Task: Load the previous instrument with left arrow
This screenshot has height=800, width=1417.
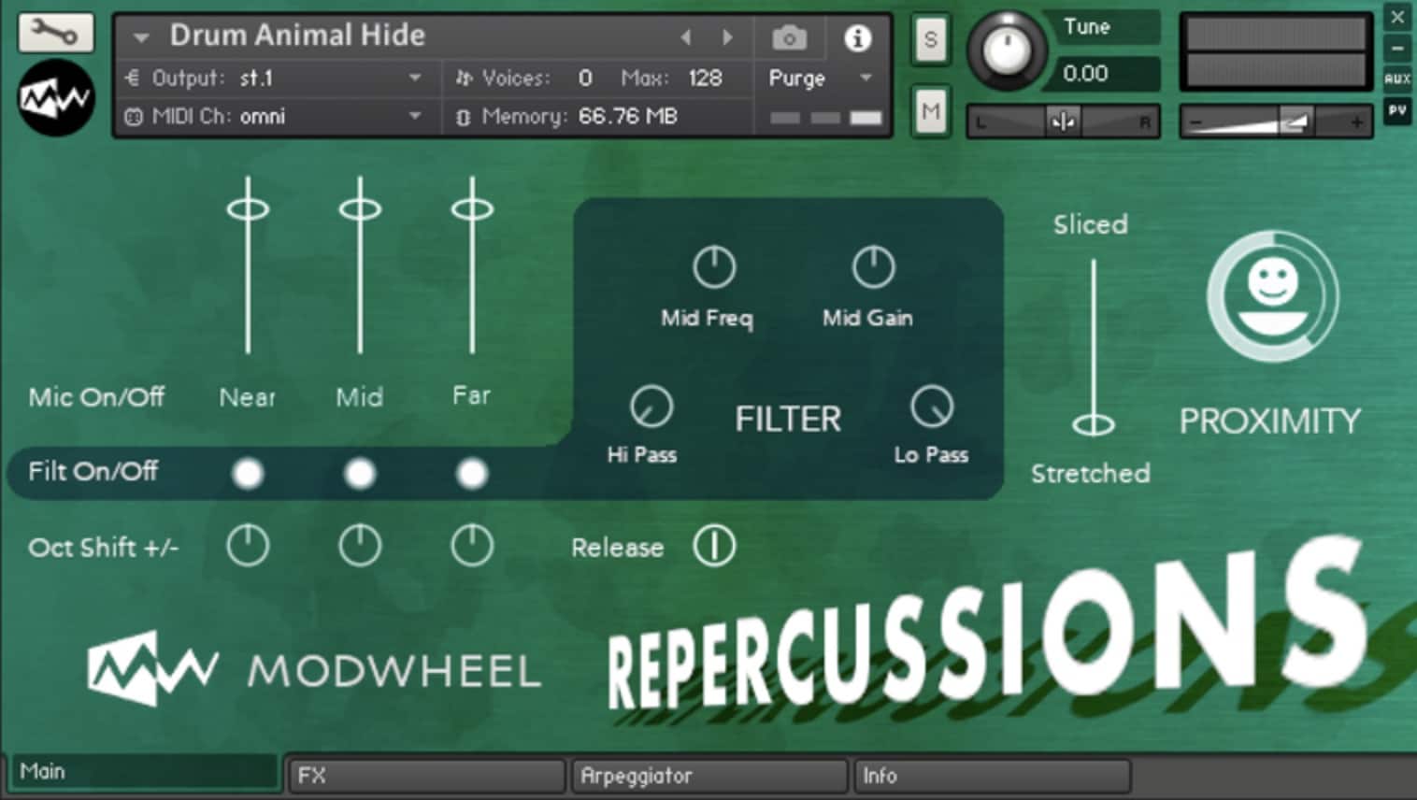Action: pos(686,37)
